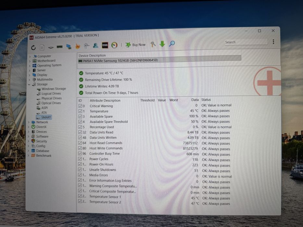Open the OSD panel icon
The width and height of the screenshot is (303, 227).
coord(105,45)
